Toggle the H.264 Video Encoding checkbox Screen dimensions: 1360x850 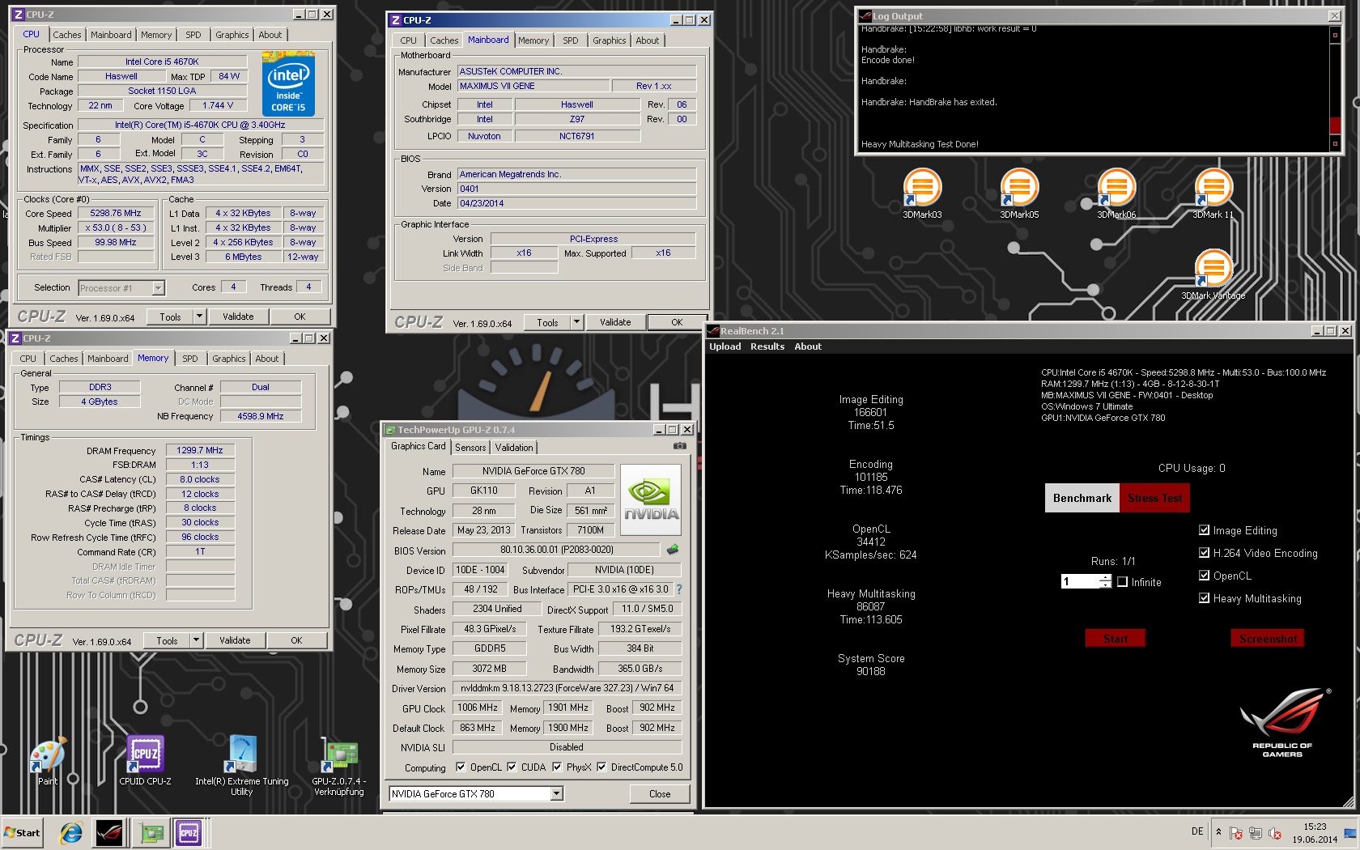(1204, 553)
